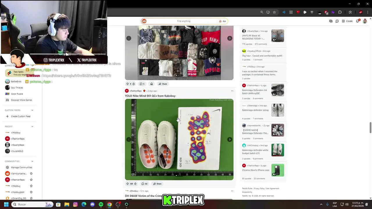The height and width of the screenshot is (209, 372).
Task: Open User Agreement footer link
Action: click(272, 188)
